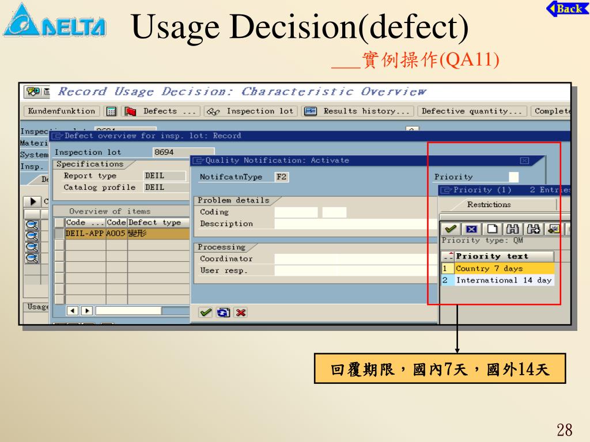
Task: Sort using the column header left of Priority text
Action: [x=448, y=256]
